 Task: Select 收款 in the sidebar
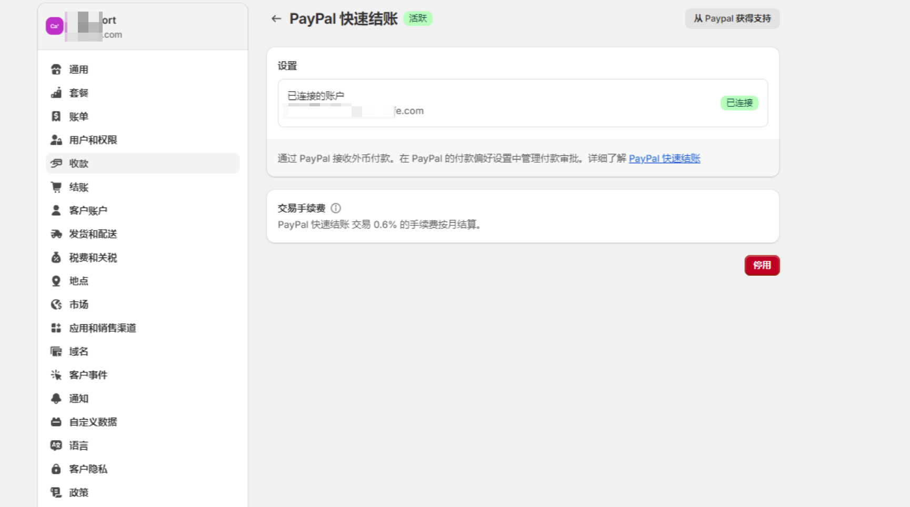tap(143, 163)
